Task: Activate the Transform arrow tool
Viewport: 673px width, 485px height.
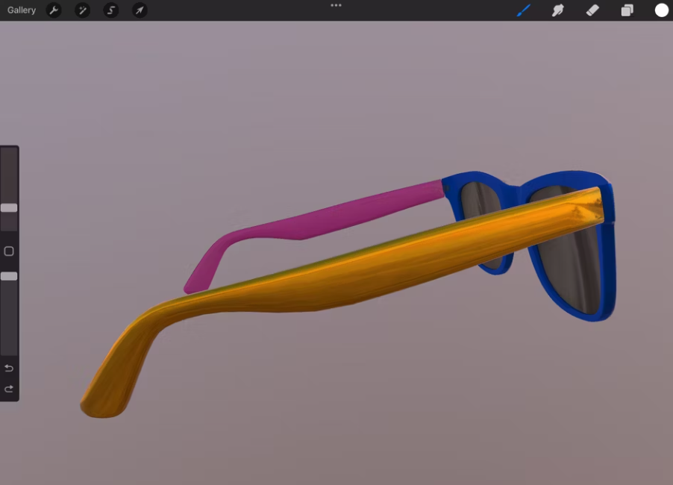Action: coord(140,10)
